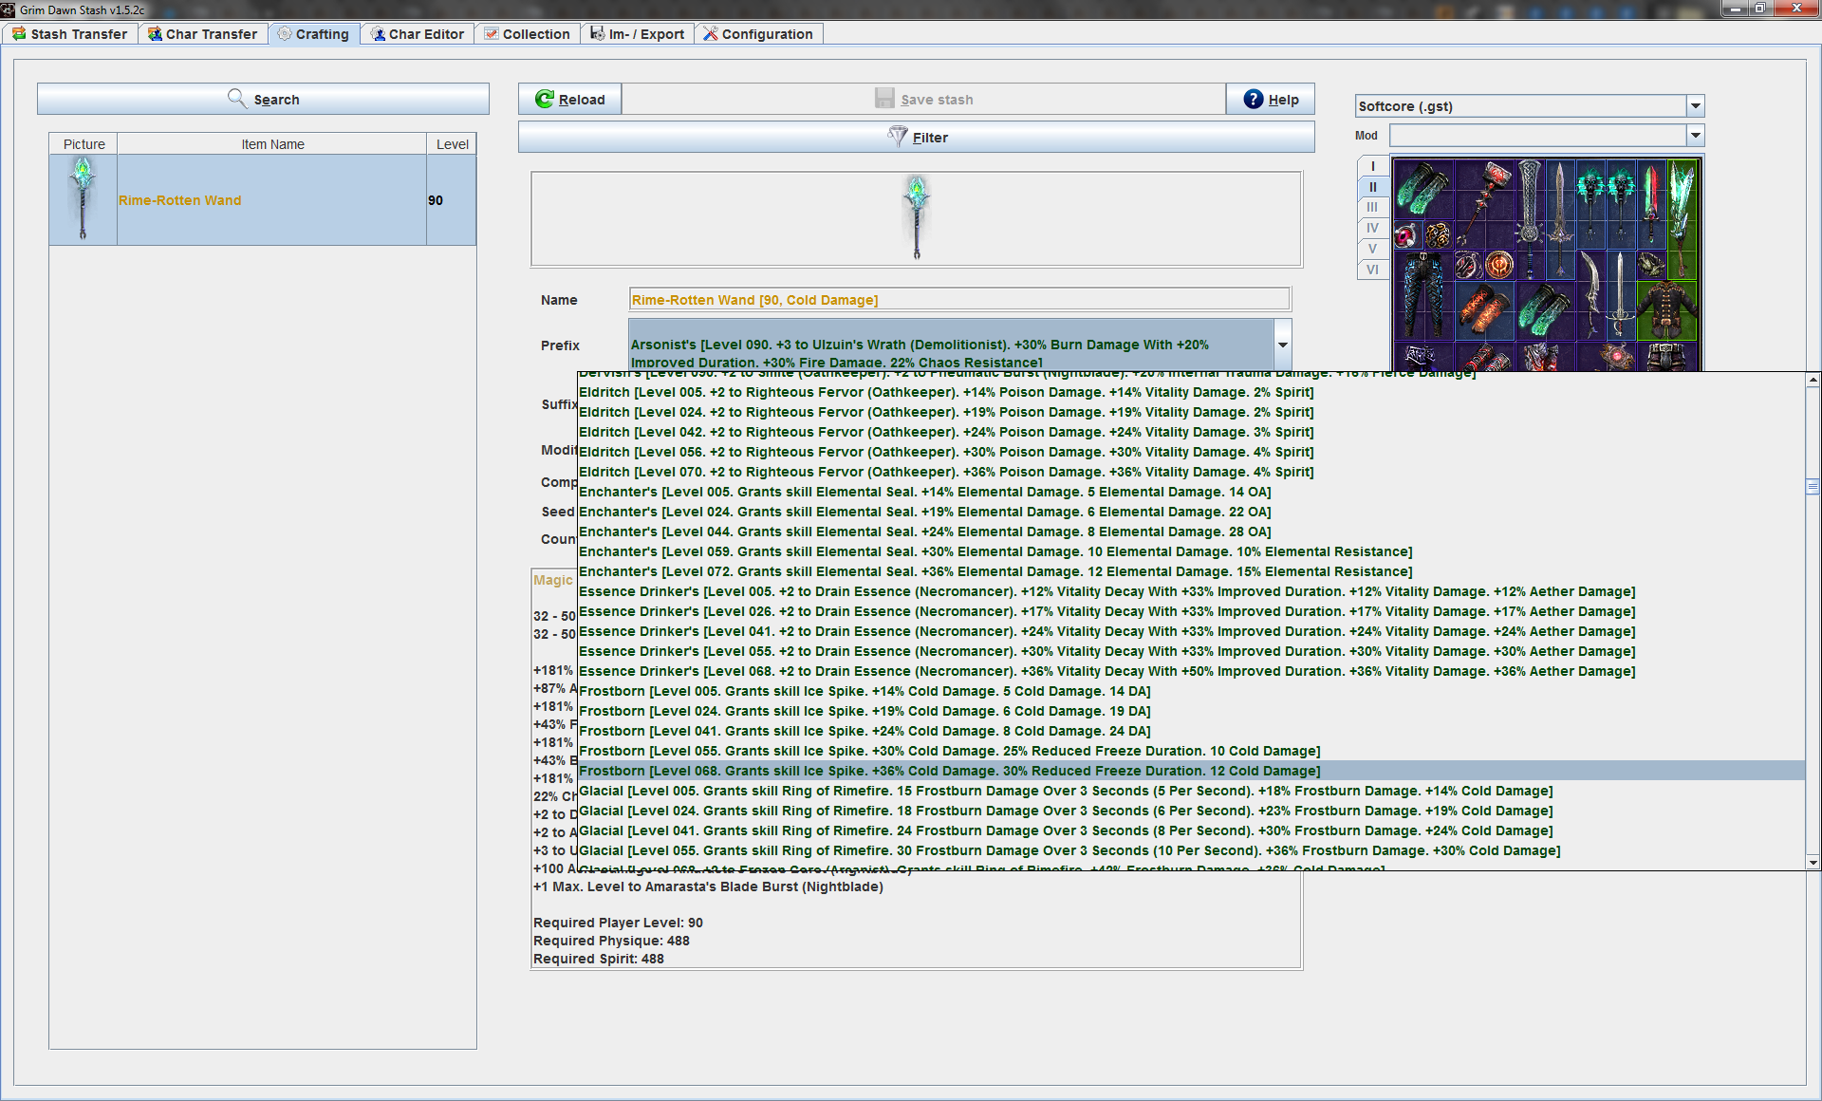Click the Rime-Rotten Wand picture in the item list
1822x1101 pixels.
tap(84, 199)
